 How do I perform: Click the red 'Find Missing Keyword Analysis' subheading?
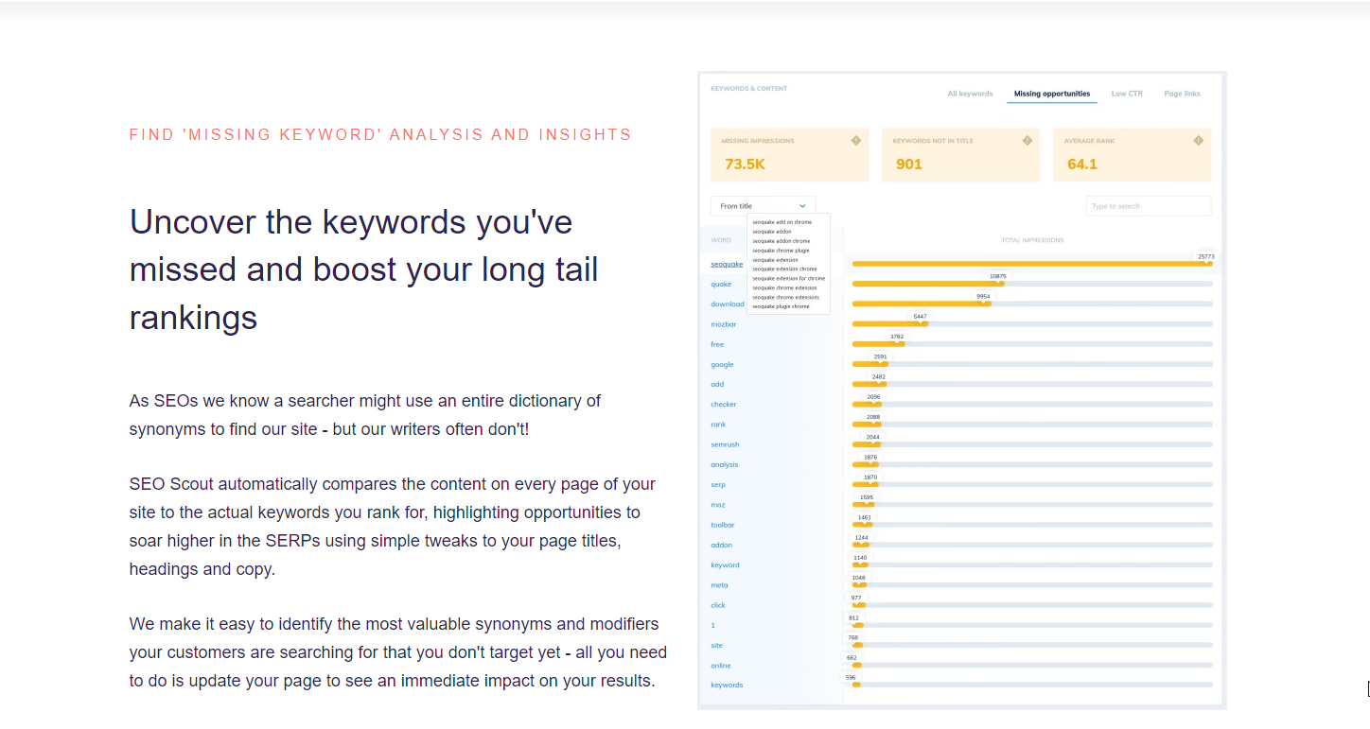[380, 134]
